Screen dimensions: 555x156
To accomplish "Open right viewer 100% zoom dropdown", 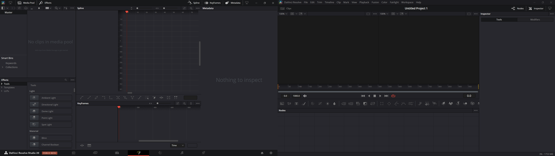I will [x=384, y=14].
